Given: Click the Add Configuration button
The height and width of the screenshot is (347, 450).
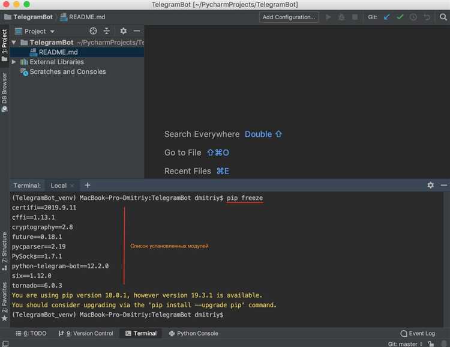Looking at the screenshot, I should [289, 17].
